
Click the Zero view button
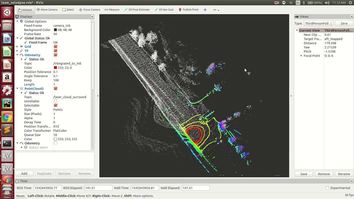click(344, 23)
